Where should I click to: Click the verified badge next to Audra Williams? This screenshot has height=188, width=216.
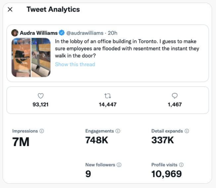(62, 33)
